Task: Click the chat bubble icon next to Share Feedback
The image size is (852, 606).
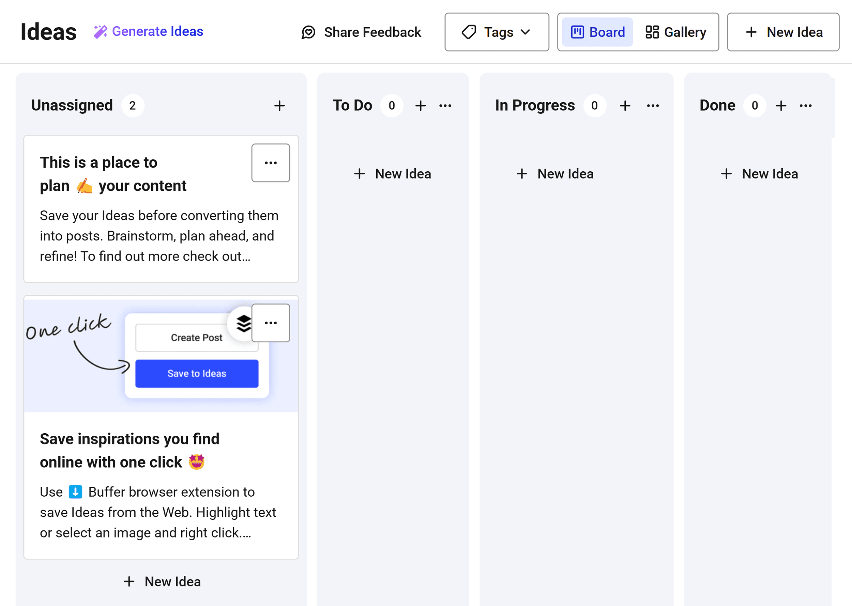Action: pyautogui.click(x=308, y=32)
